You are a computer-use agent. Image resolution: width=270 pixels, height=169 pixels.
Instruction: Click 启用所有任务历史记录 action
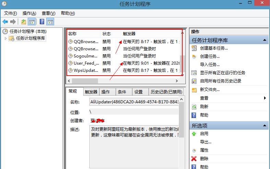(x=220, y=81)
